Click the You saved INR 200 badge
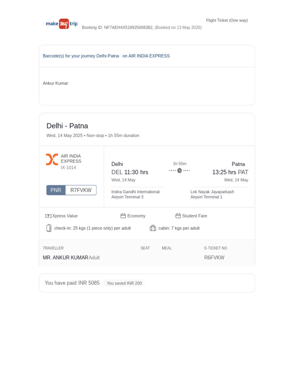Image resolution: width=294 pixels, height=392 pixels. tap(124, 283)
